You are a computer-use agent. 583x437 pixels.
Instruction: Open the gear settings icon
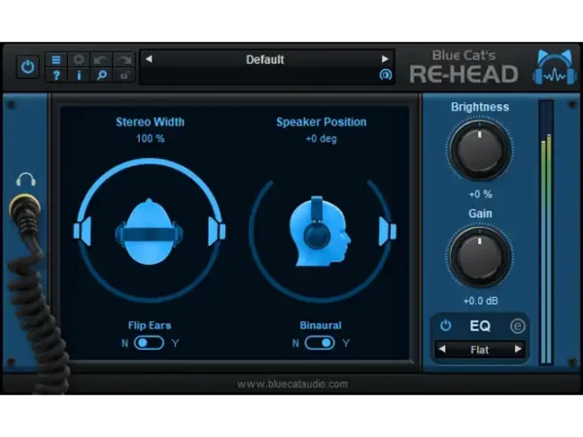click(x=79, y=60)
